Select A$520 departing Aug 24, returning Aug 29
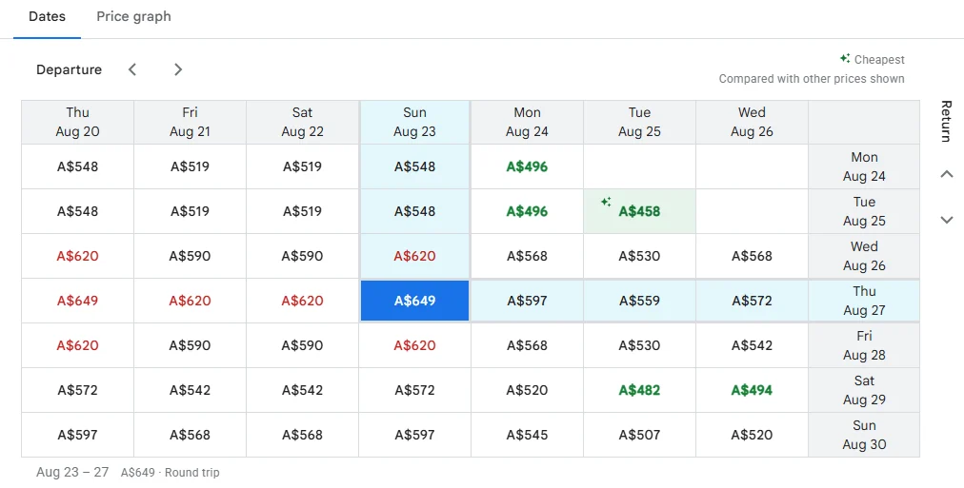Screen dimensions: 964x488 coord(527,390)
